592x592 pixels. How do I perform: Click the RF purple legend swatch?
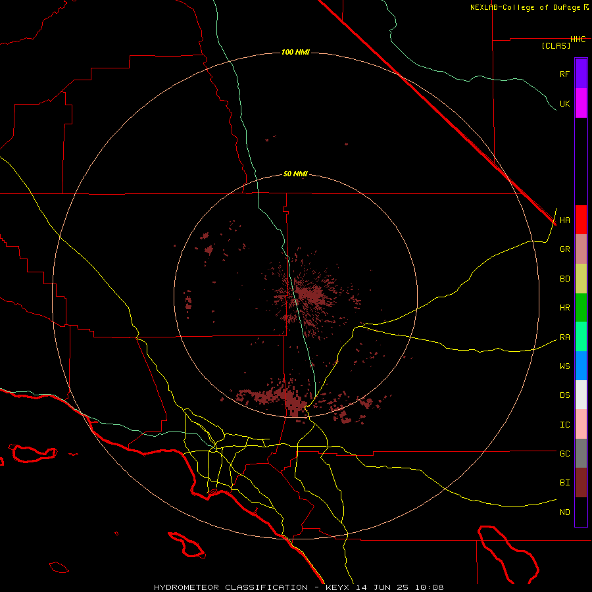coord(581,74)
